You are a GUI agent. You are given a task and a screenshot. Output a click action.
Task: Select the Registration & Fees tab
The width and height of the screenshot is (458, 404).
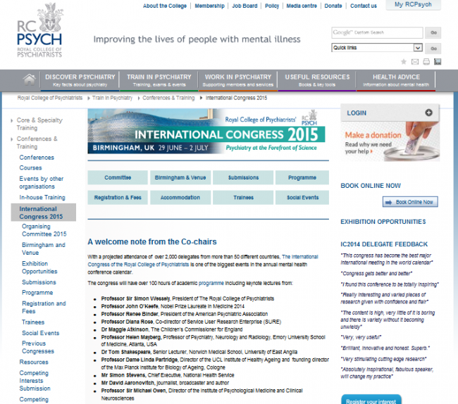click(118, 198)
